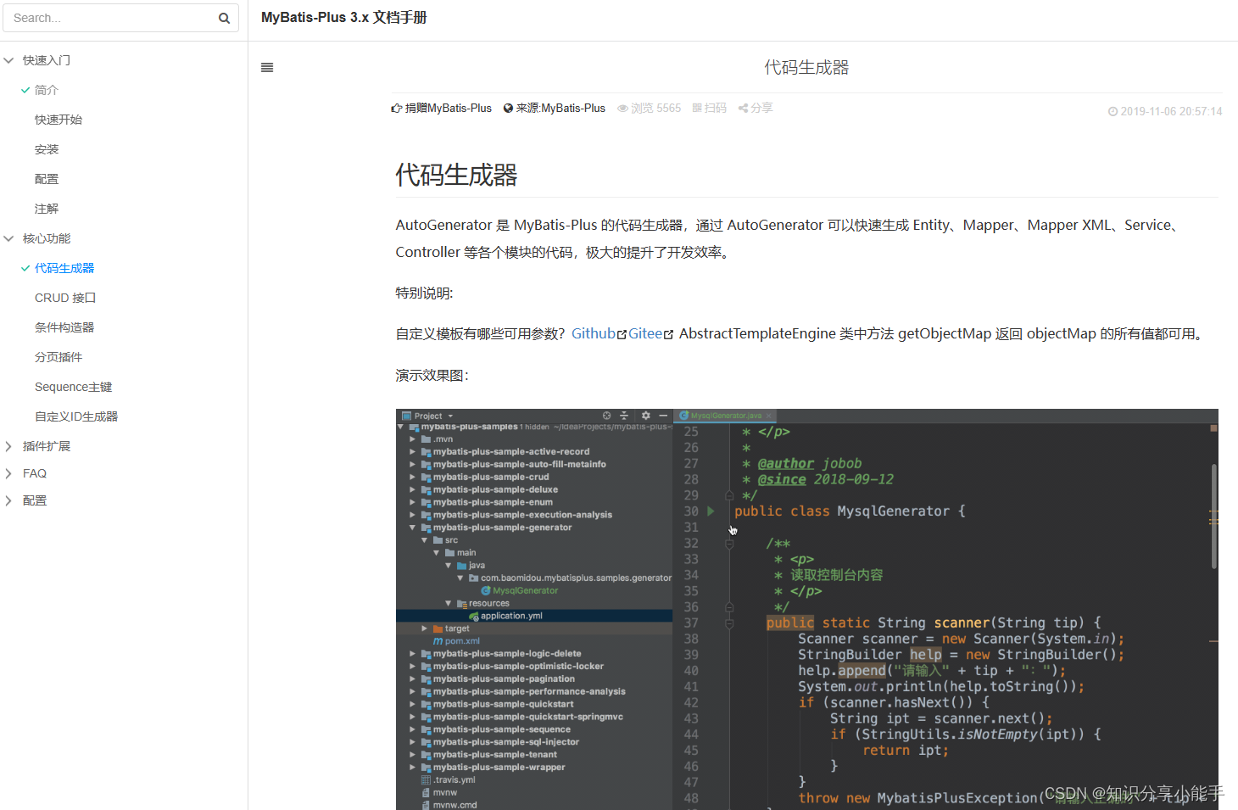Select the mvnw file

click(439, 793)
